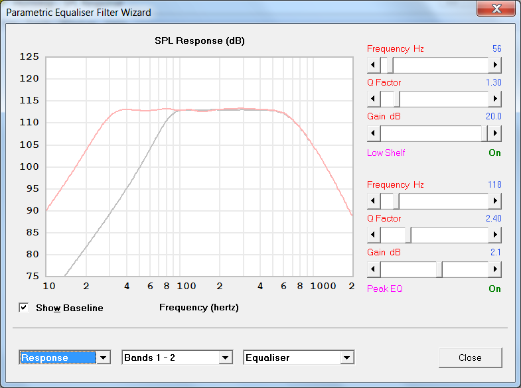Open the Bands 1 - 2 dropdown arrow
Viewport: 521px width, 388px height.
(x=225, y=357)
